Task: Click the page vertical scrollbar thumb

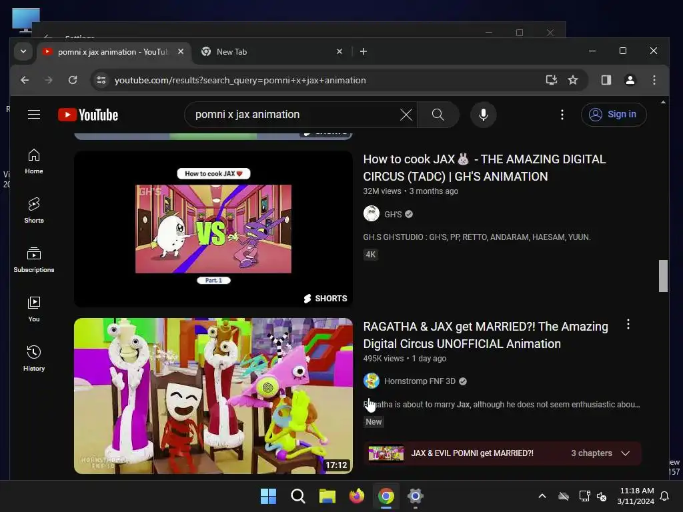Action: tap(663, 276)
